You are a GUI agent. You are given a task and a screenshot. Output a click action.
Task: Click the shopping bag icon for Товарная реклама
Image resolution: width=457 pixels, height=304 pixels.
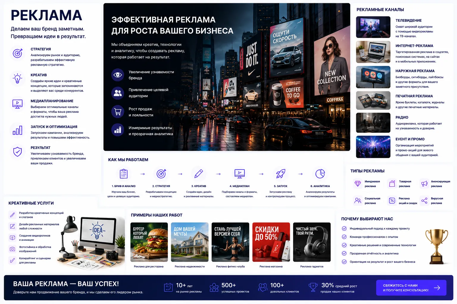tap(392, 184)
